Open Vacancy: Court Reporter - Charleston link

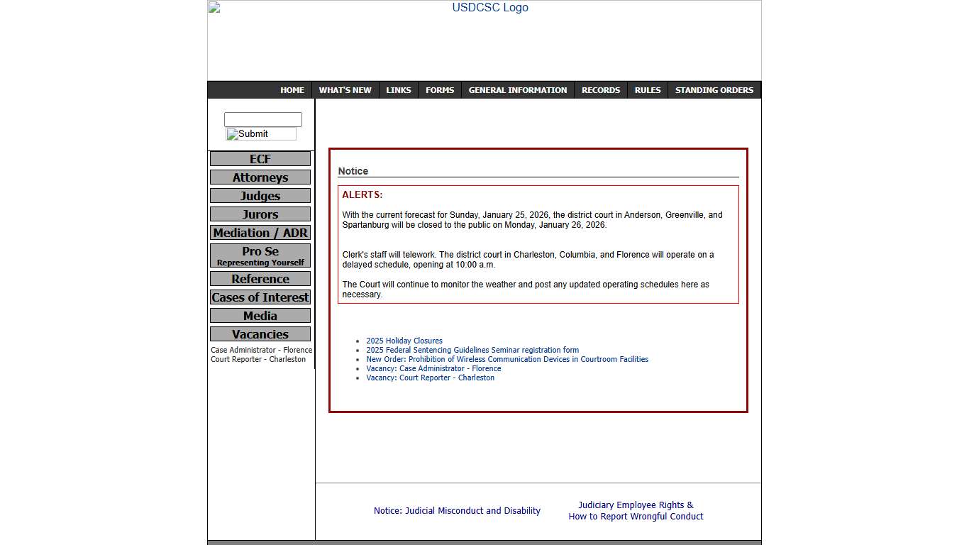coord(431,378)
